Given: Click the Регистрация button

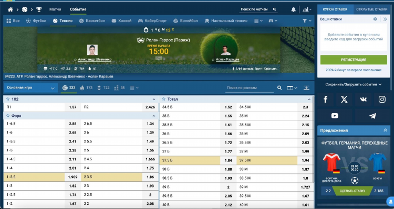Looking at the screenshot, I should [354, 60].
